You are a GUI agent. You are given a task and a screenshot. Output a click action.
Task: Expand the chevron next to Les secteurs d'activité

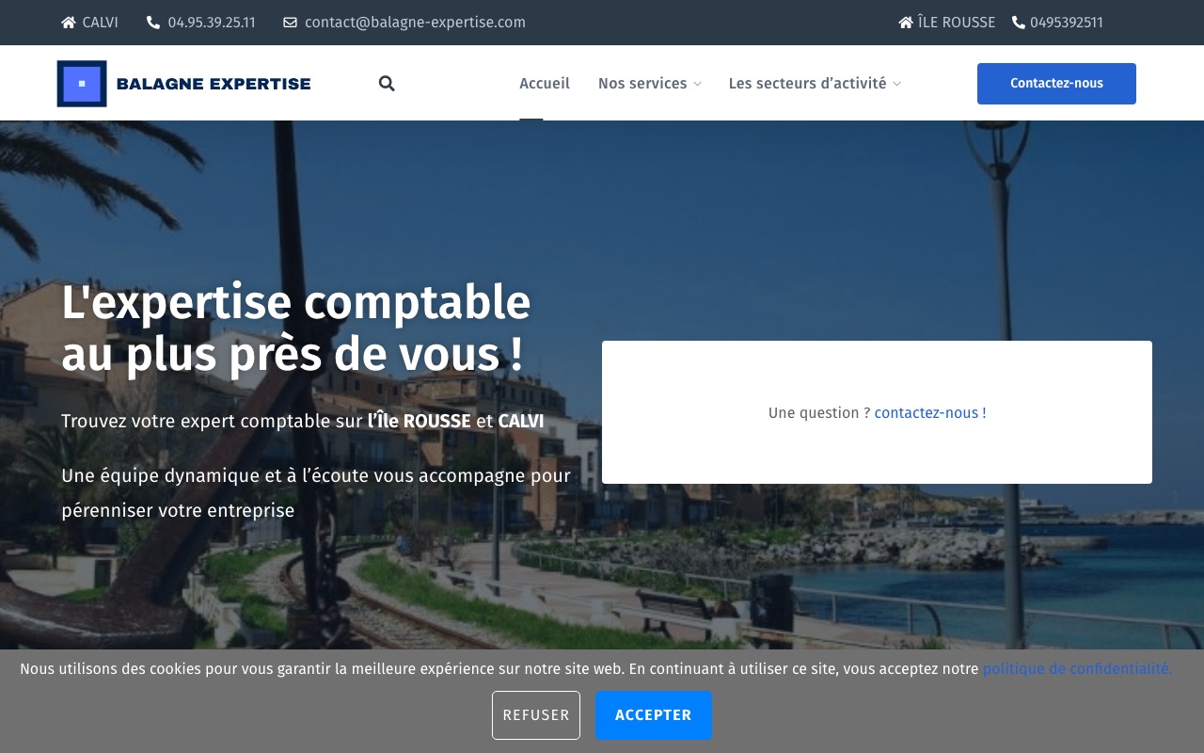[x=896, y=85]
